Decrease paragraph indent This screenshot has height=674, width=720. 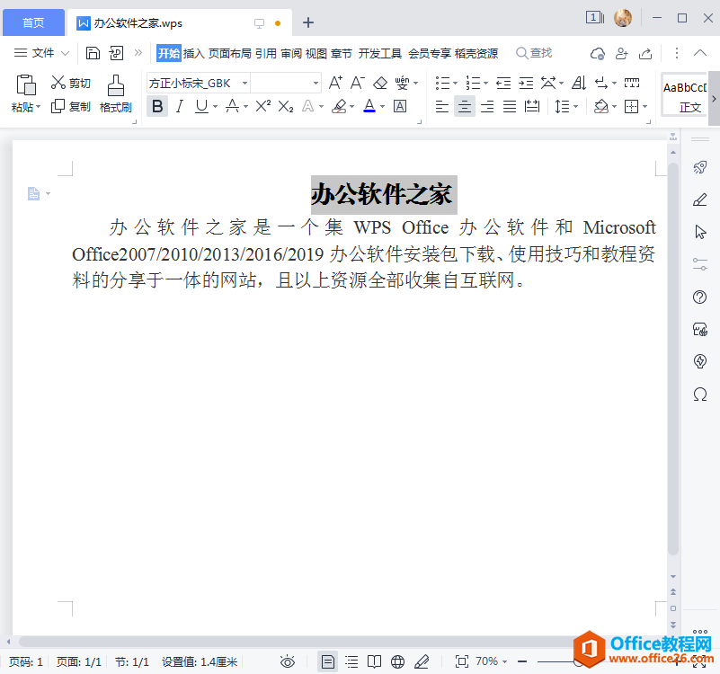click(x=503, y=83)
